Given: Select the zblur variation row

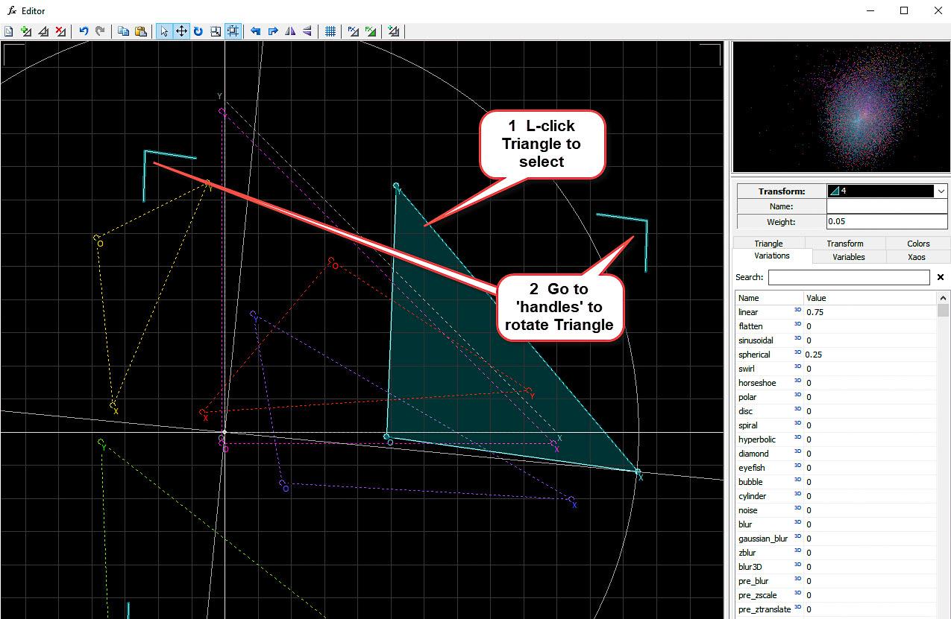Looking at the screenshot, I should 835,553.
